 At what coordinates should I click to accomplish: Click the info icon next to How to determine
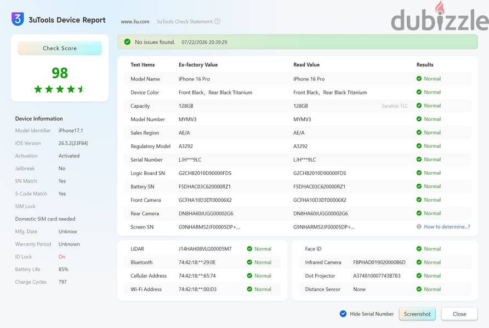click(x=419, y=227)
